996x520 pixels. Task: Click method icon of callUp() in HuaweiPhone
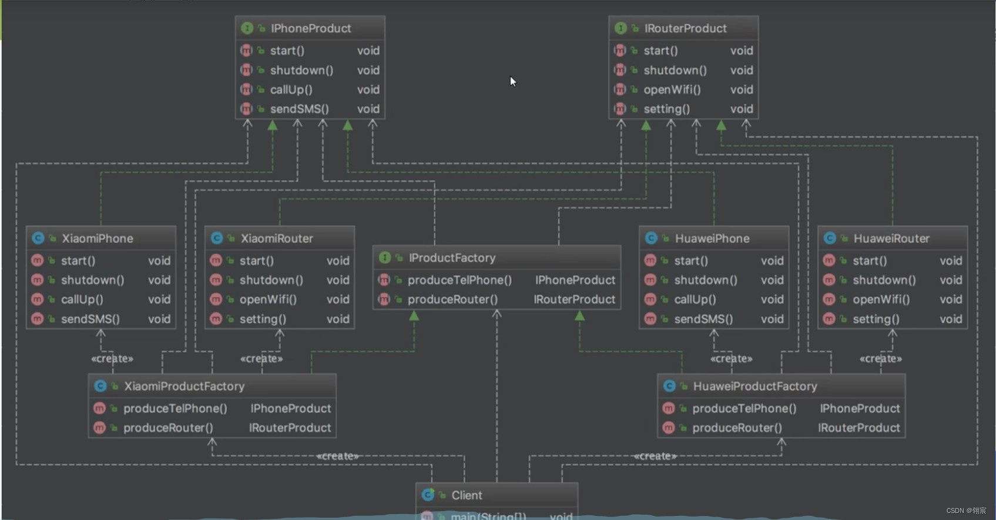[x=650, y=299]
